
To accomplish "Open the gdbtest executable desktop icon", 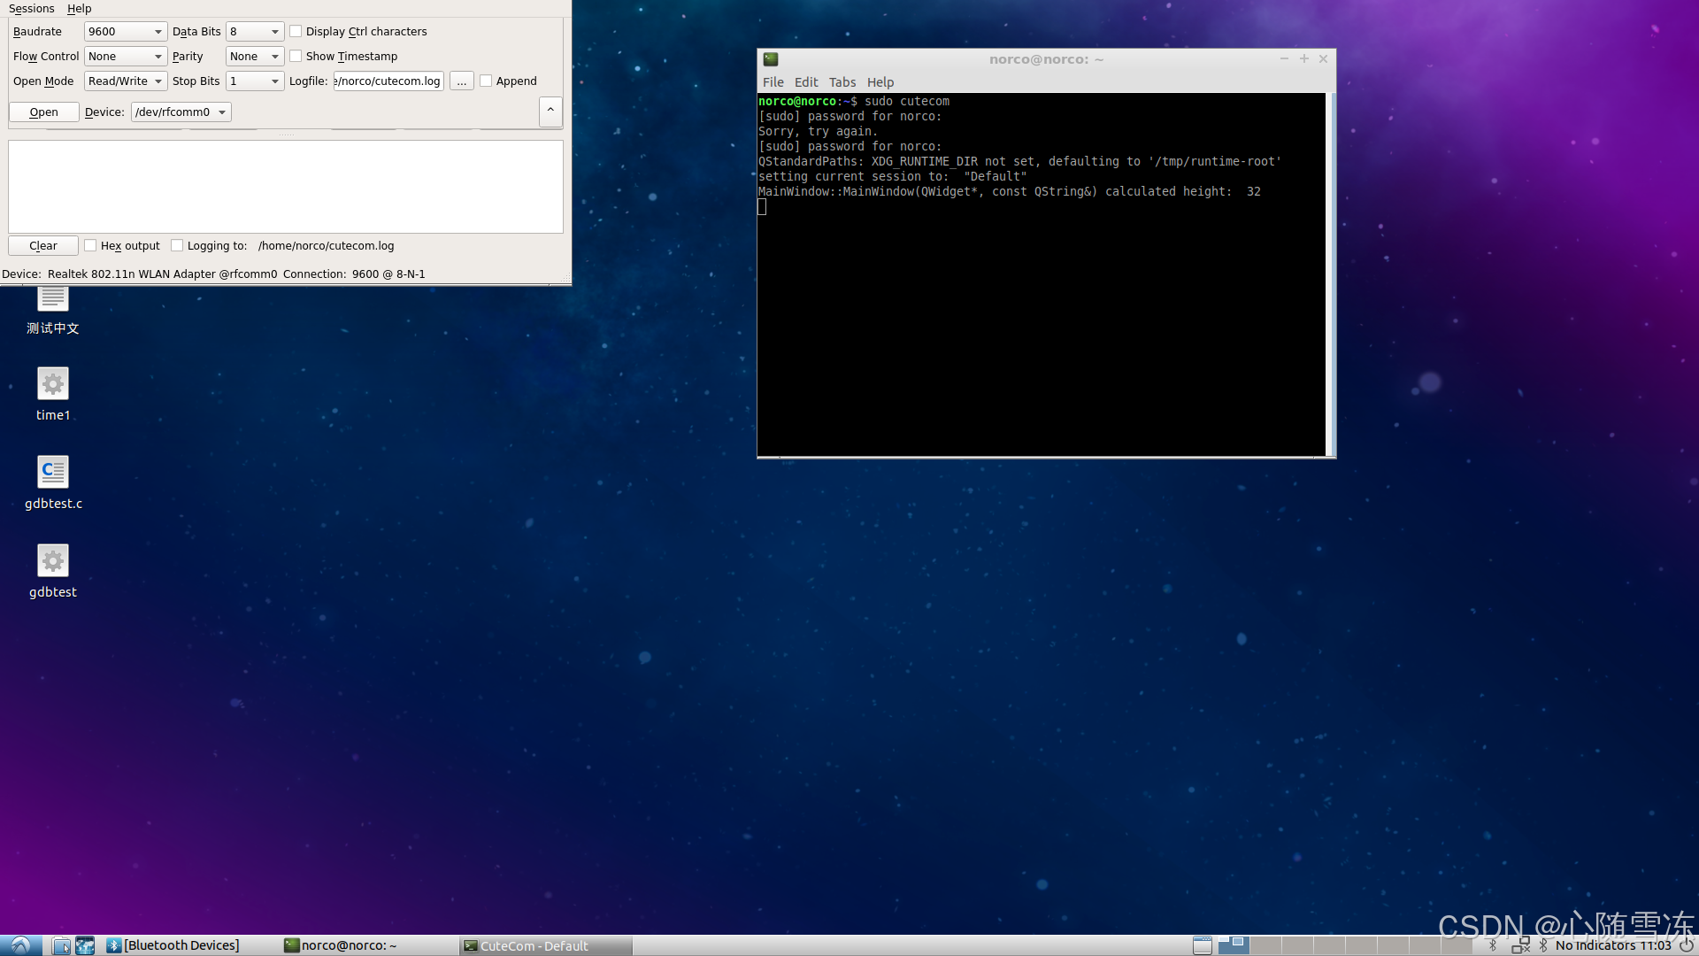I will [x=53, y=561].
